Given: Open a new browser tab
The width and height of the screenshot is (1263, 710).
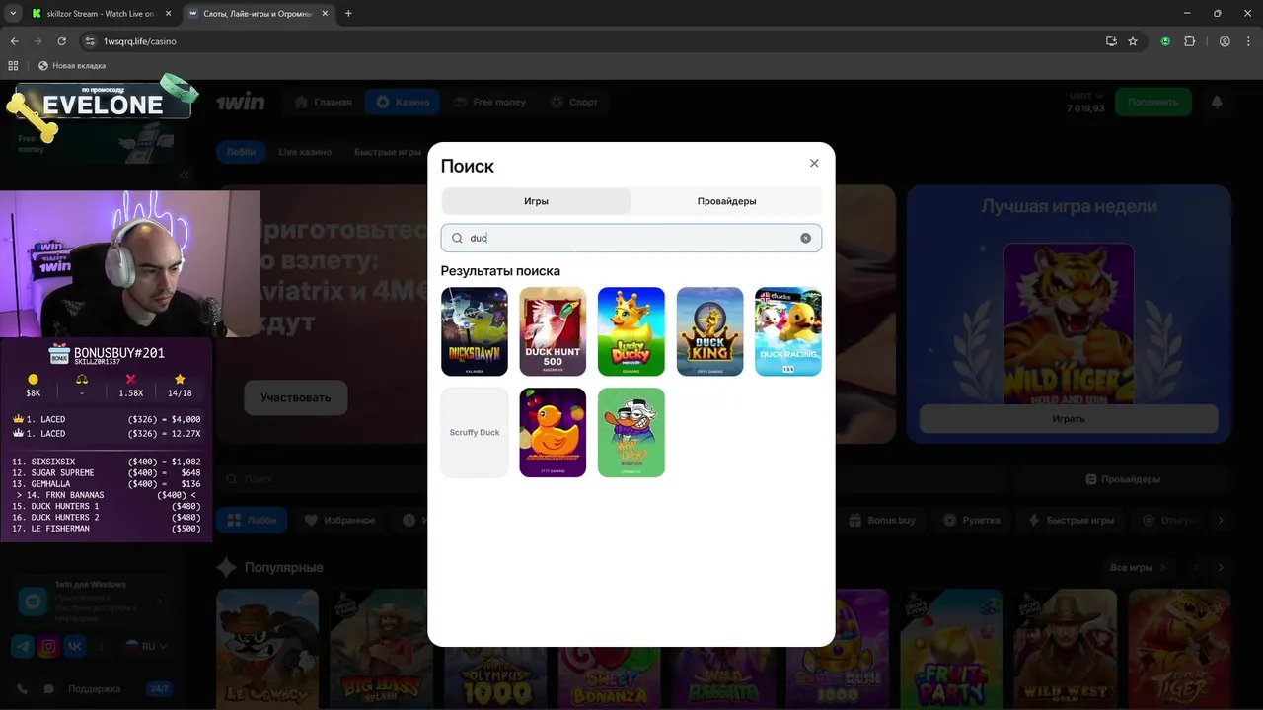Looking at the screenshot, I should 348,14.
